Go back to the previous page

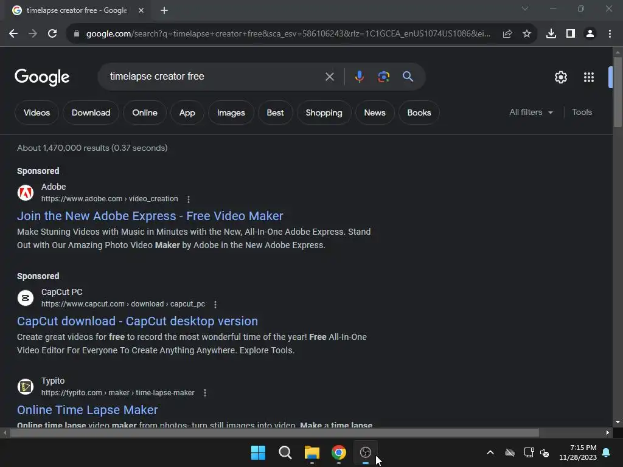13,34
